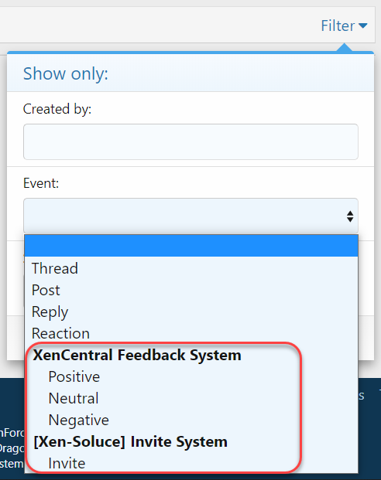The image size is (381, 480).
Task: Click the [Xen-Soluce] Invite System group label
Action: pyautogui.click(x=130, y=441)
